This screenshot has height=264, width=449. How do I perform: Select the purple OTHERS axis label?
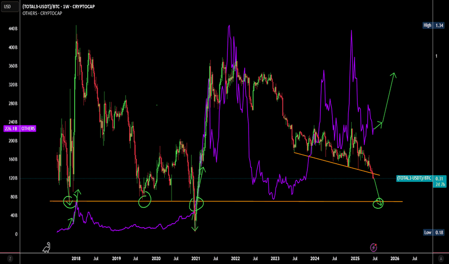[28, 129]
